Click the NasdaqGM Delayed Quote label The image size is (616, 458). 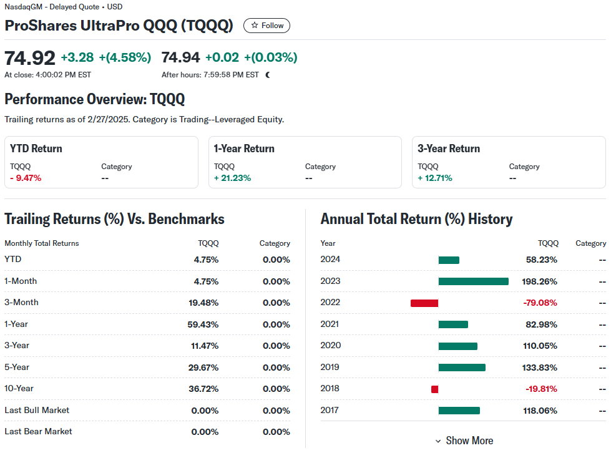pyautogui.click(x=63, y=7)
